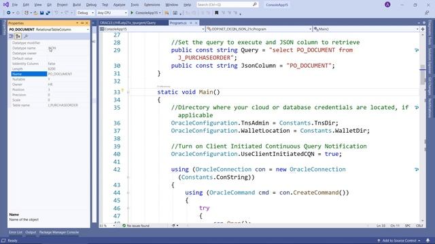Click the search magnifier icon
This screenshot has height=244, width=435.
click(254, 5)
